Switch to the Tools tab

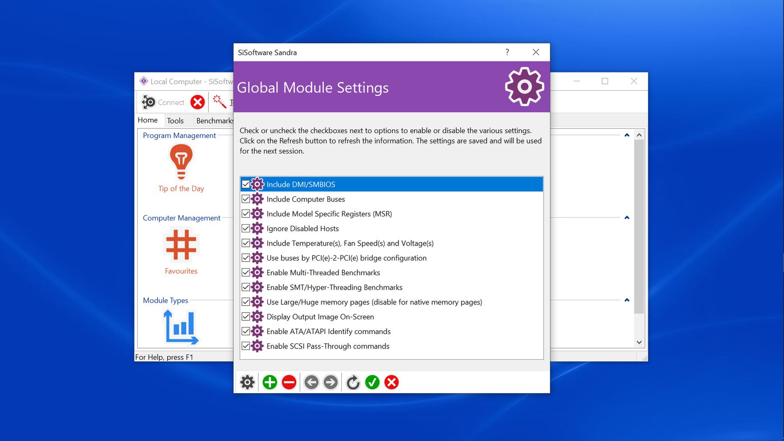[x=175, y=121]
